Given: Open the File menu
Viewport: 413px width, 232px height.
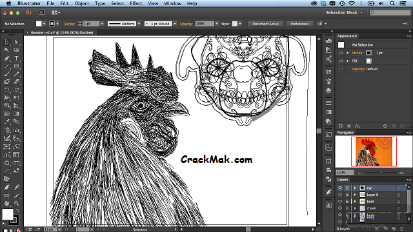Looking at the screenshot, I should pyautogui.click(x=50, y=3).
